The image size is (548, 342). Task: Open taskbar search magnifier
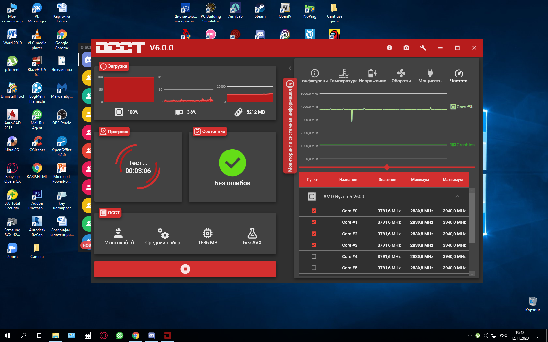(x=23, y=335)
